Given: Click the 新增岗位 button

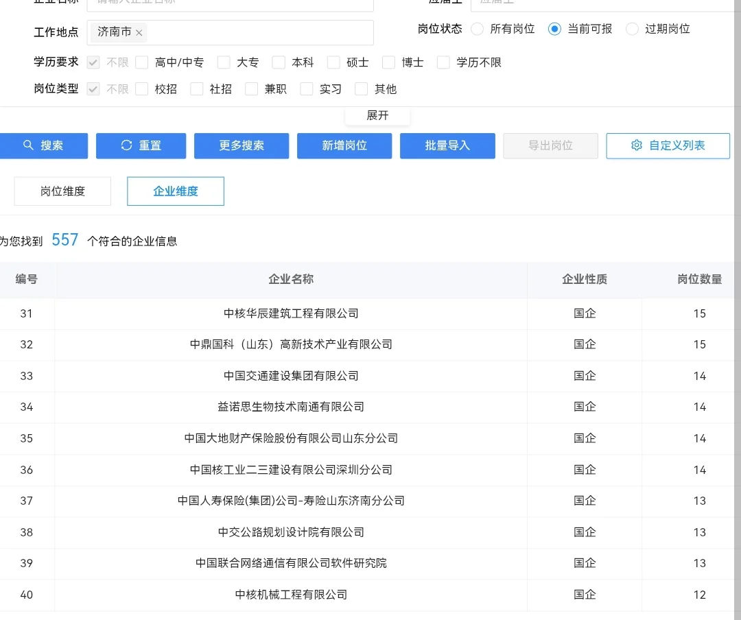Looking at the screenshot, I should [x=344, y=145].
